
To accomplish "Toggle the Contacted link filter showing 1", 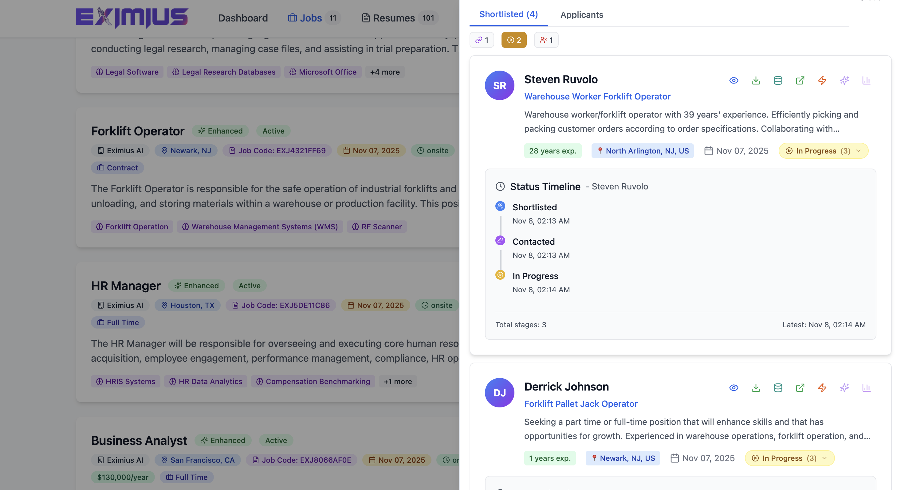I will [x=482, y=40].
